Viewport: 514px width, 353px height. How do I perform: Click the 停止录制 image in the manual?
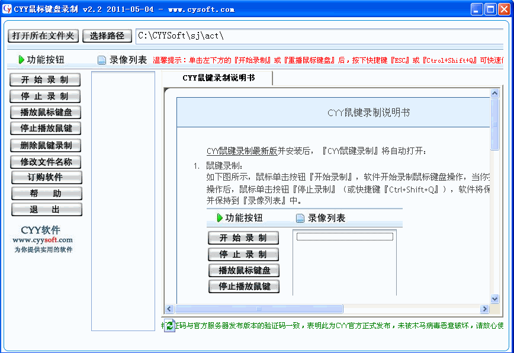[x=243, y=254]
